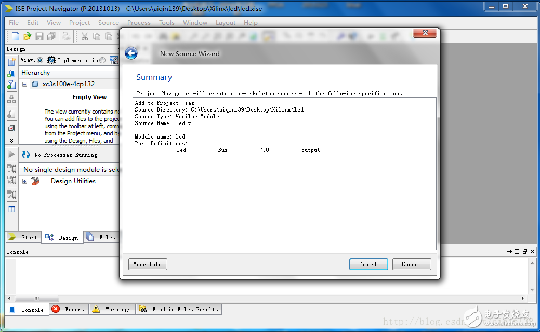This screenshot has width=540, height=332.
Task: Open the Process menu
Action: (x=139, y=23)
